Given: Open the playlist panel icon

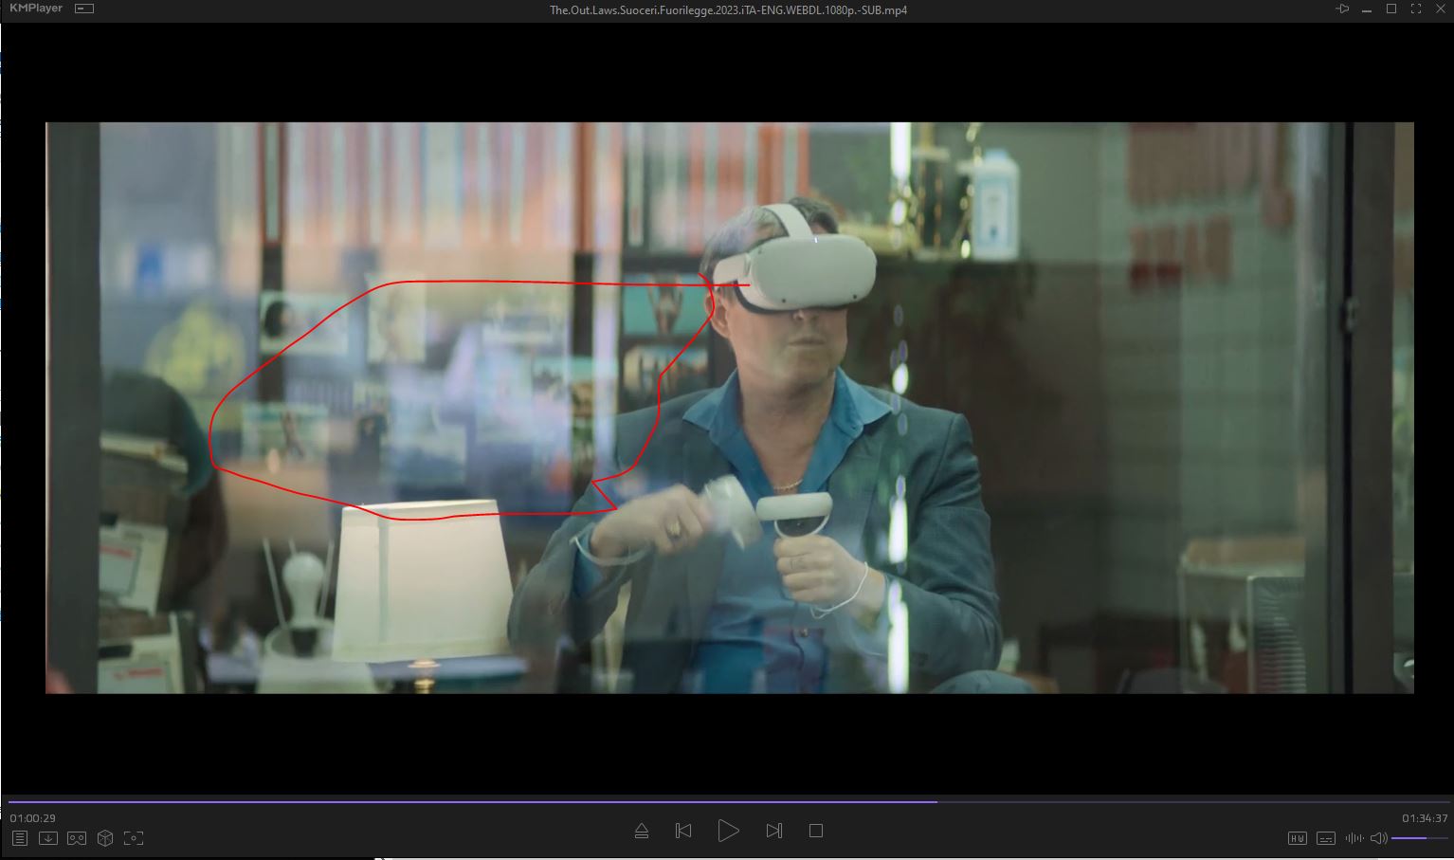Looking at the screenshot, I should pyautogui.click(x=20, y=838).
